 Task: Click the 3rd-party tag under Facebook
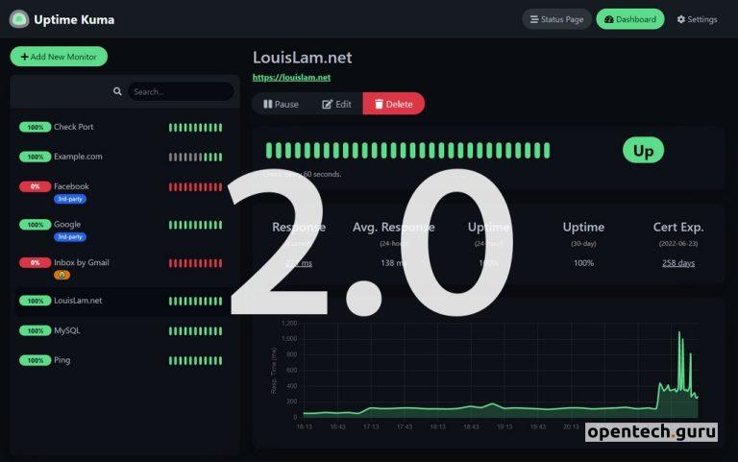pyautogui.click(x=69, y=199)
